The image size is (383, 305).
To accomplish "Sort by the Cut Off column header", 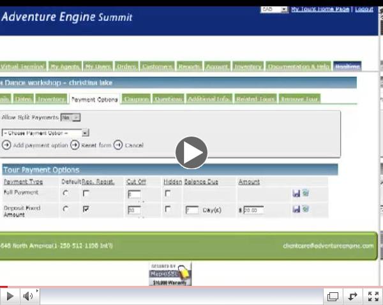I will coord(136,182).
